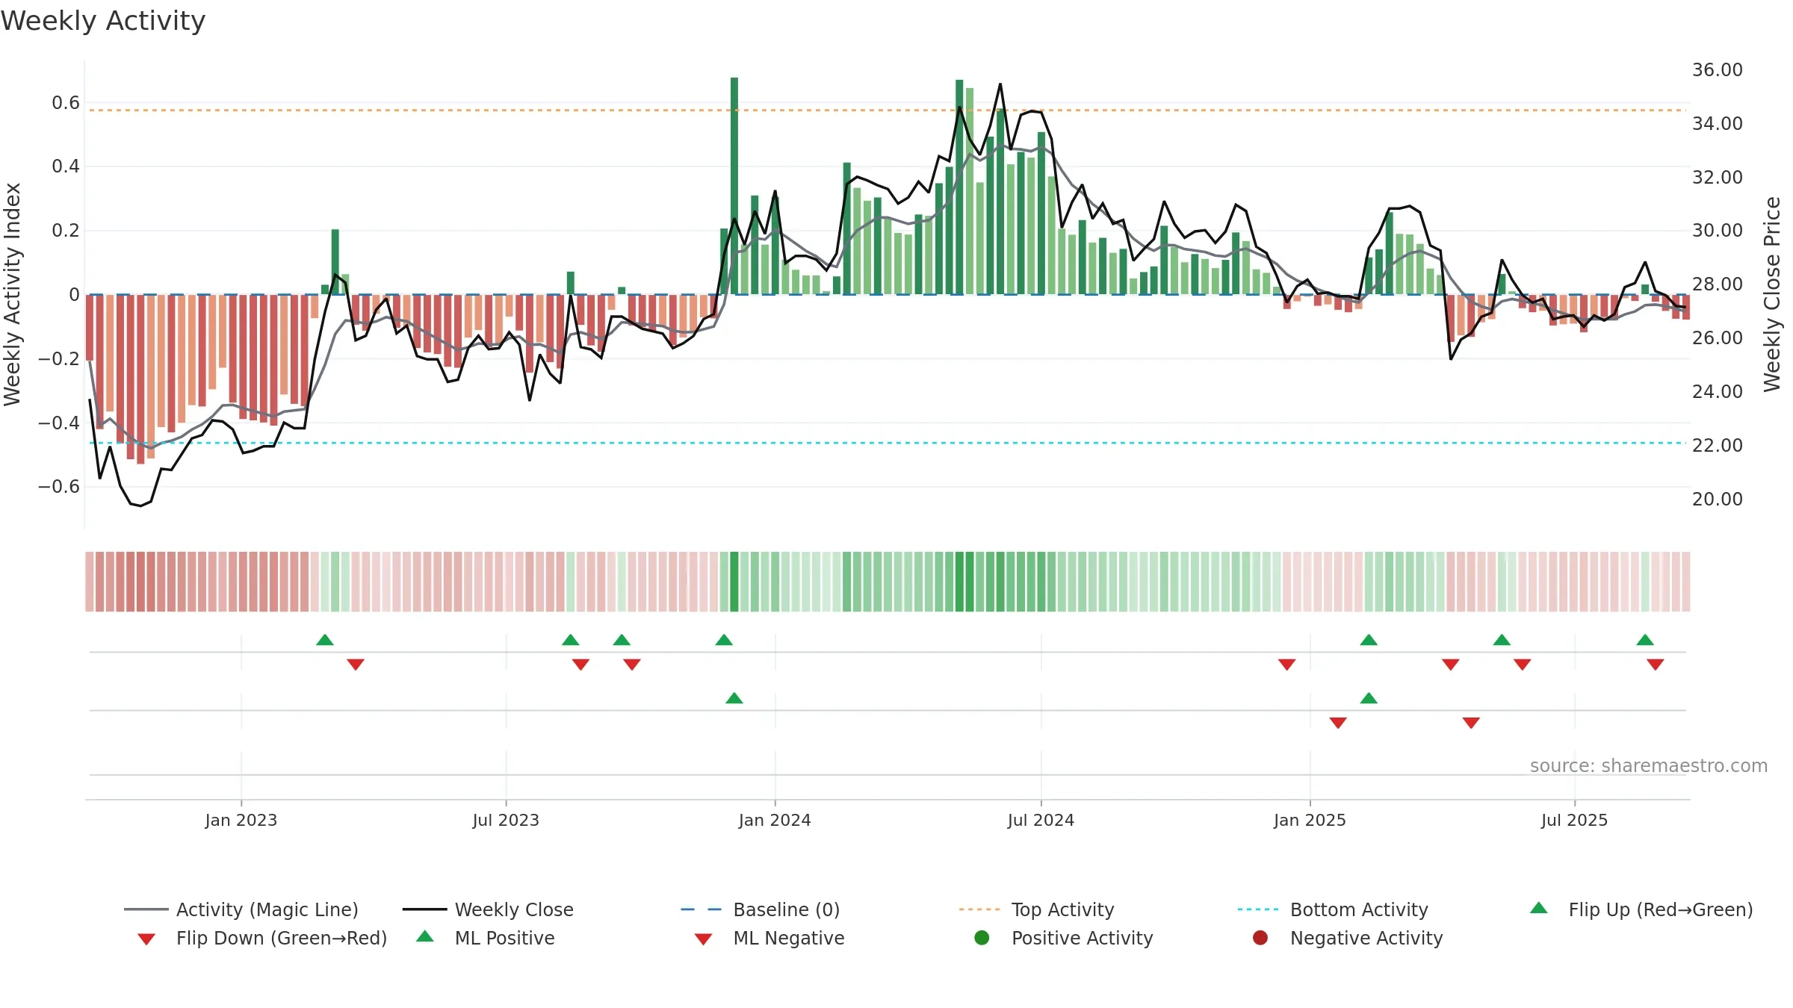Click the 24.00 price tick label
This screenshot has height=1008, width=1793.
1718,392
